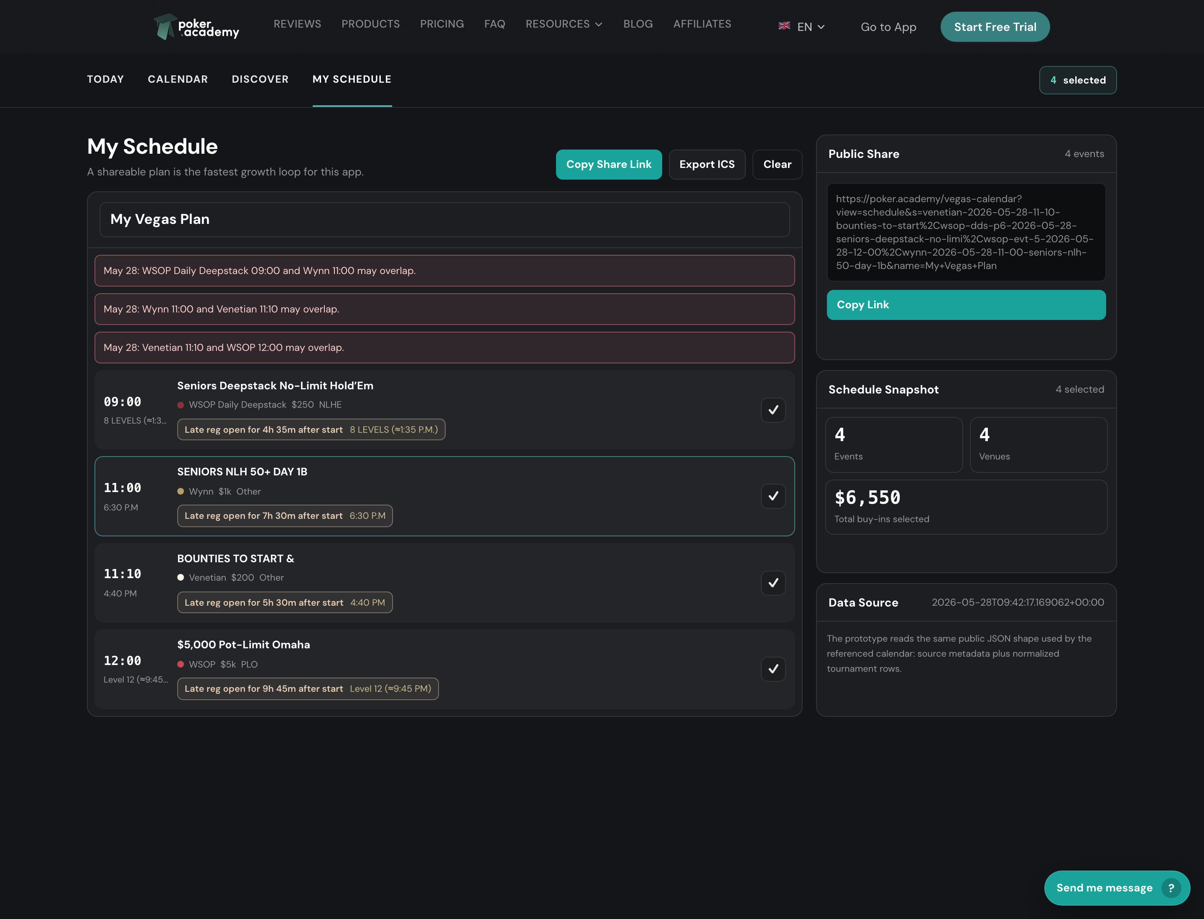Click the Copy Share Link button
The height and width of the screenshot is (919, 1204).
pos(608,165)
